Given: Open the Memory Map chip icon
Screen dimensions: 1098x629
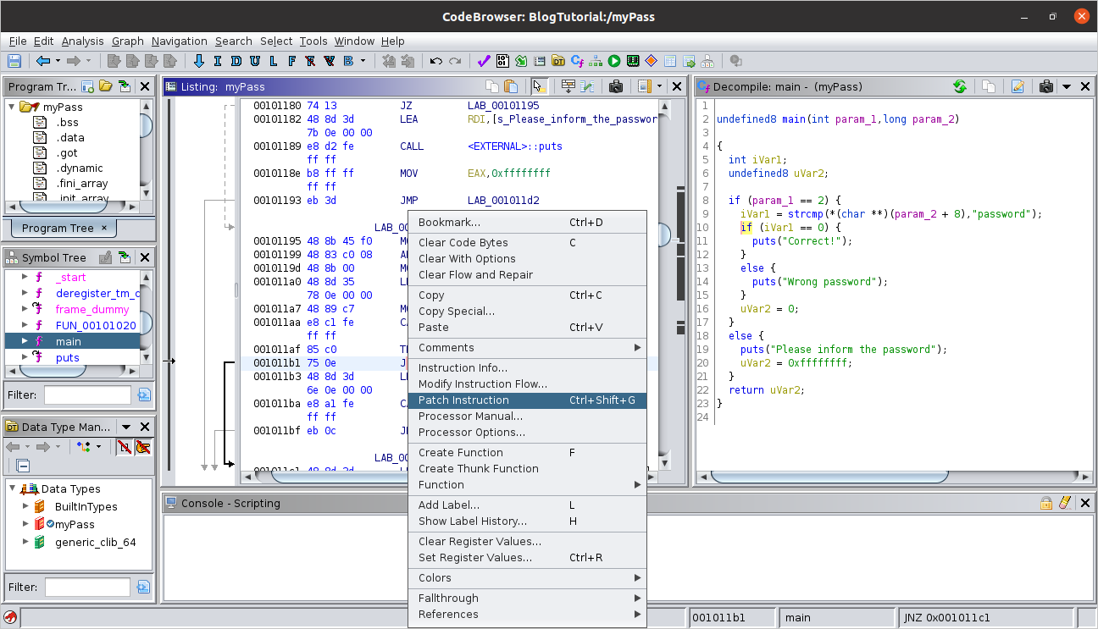Looking at the screenshot, I should coord(633,61).
